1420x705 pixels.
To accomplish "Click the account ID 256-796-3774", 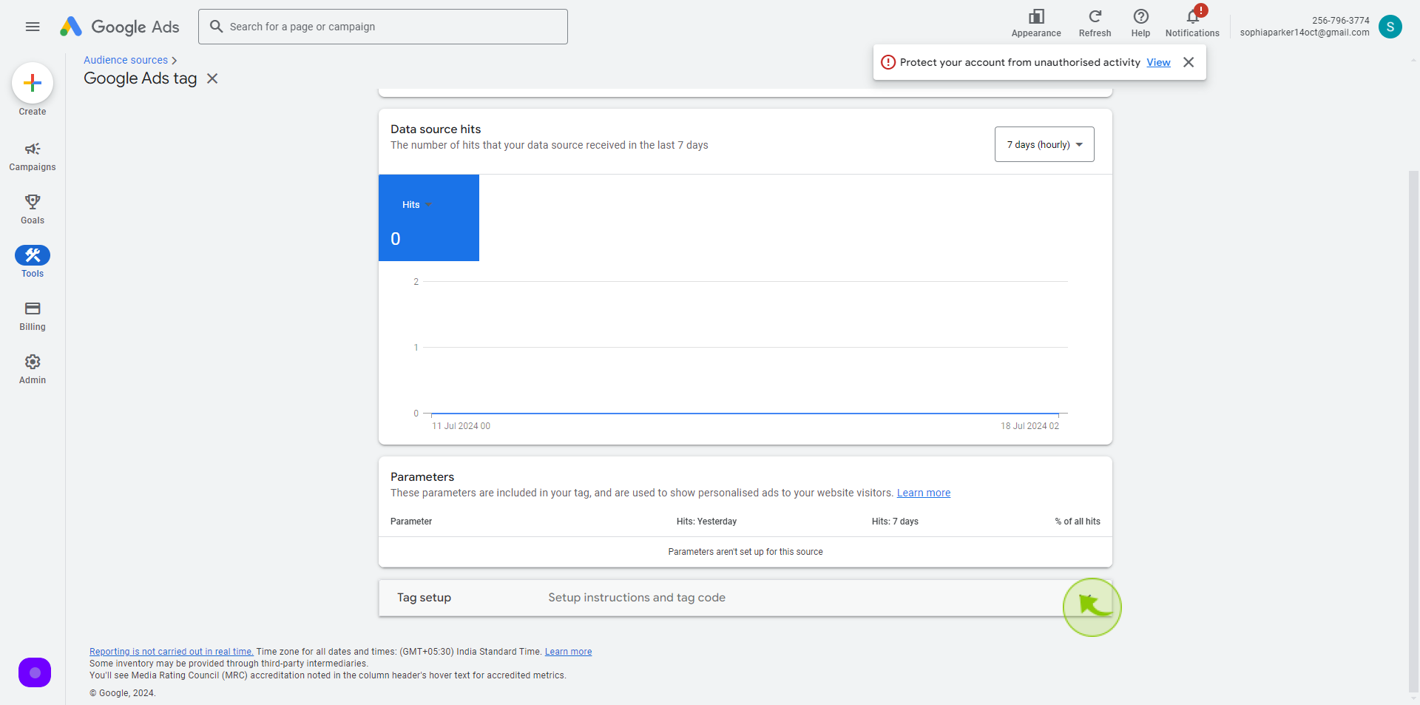I will coord(1341,21).
